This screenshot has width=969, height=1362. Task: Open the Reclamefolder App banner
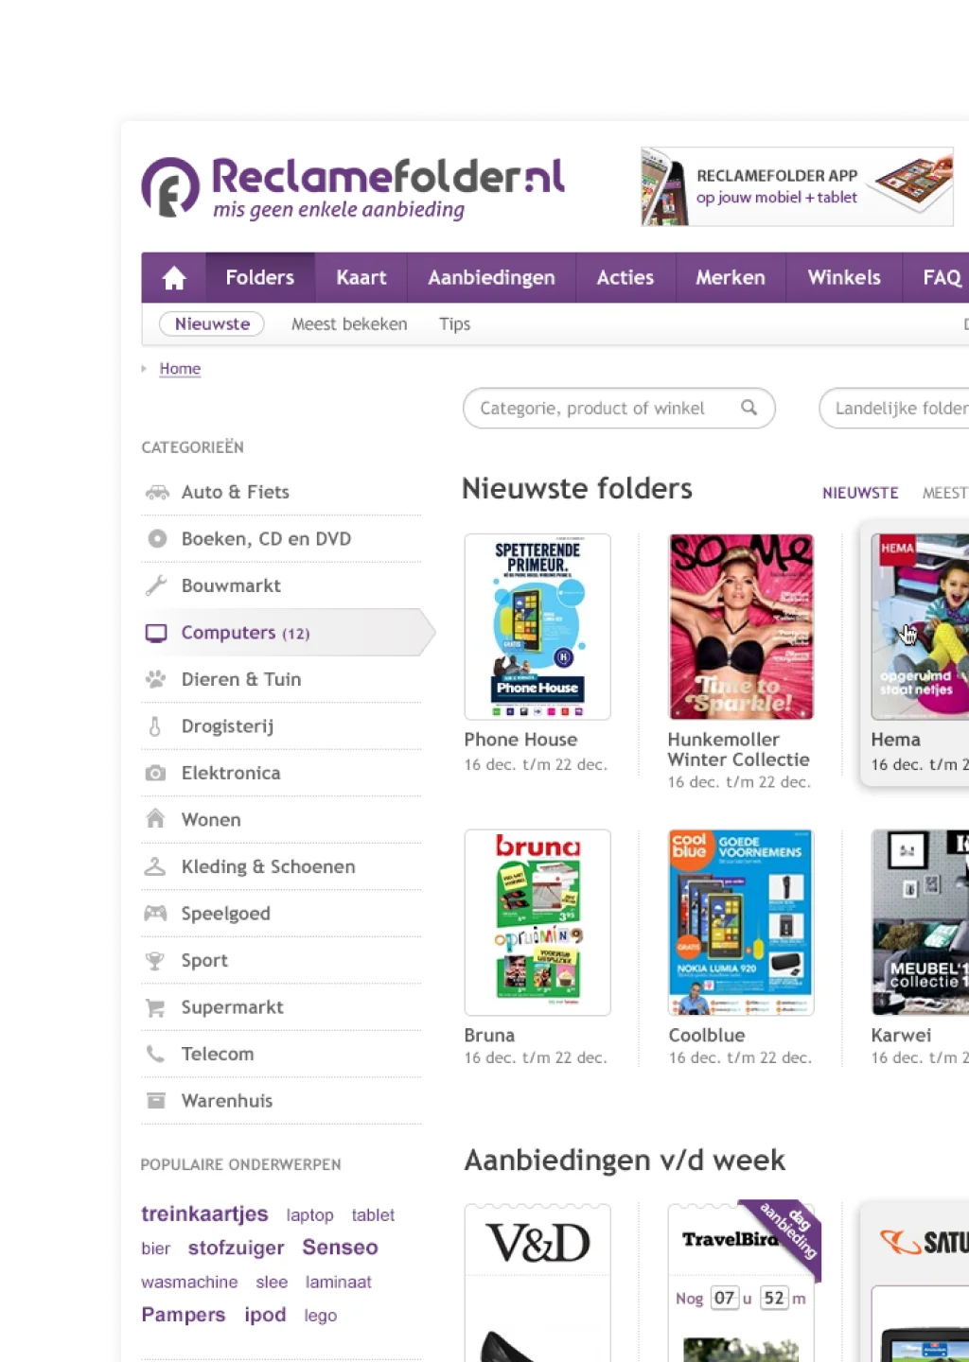[x=797, y=186]
